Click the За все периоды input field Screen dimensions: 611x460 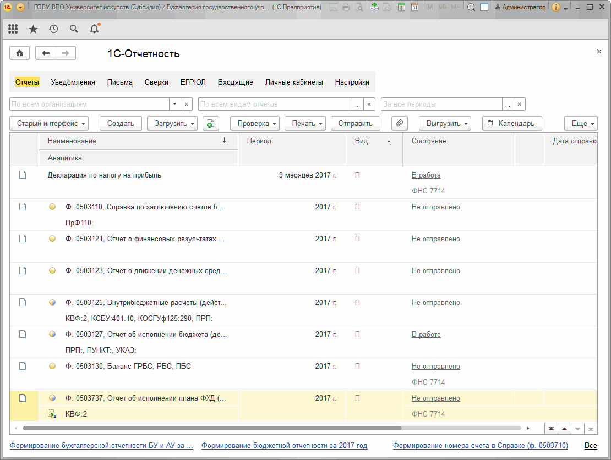(x=441, y=104)
